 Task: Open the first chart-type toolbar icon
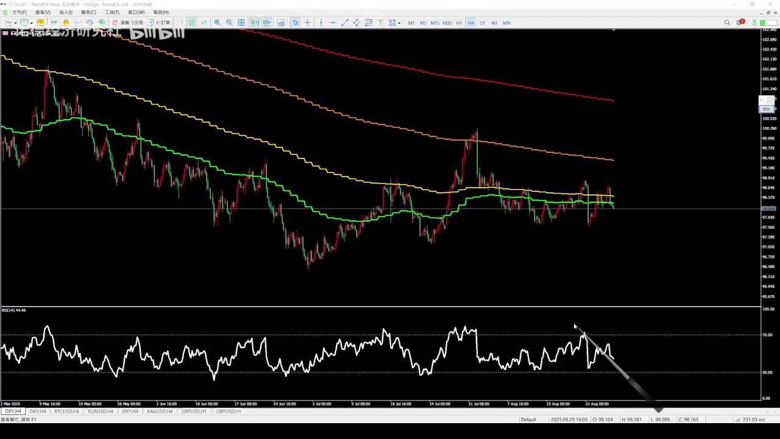click(9, 23)
